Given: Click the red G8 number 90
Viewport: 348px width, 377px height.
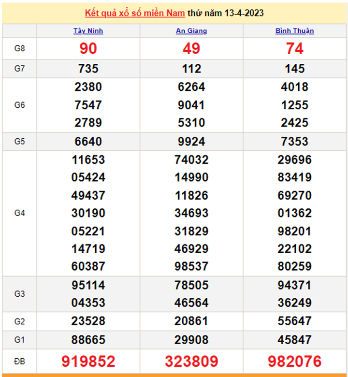Looking at the screenshot, I should point(88,48).
